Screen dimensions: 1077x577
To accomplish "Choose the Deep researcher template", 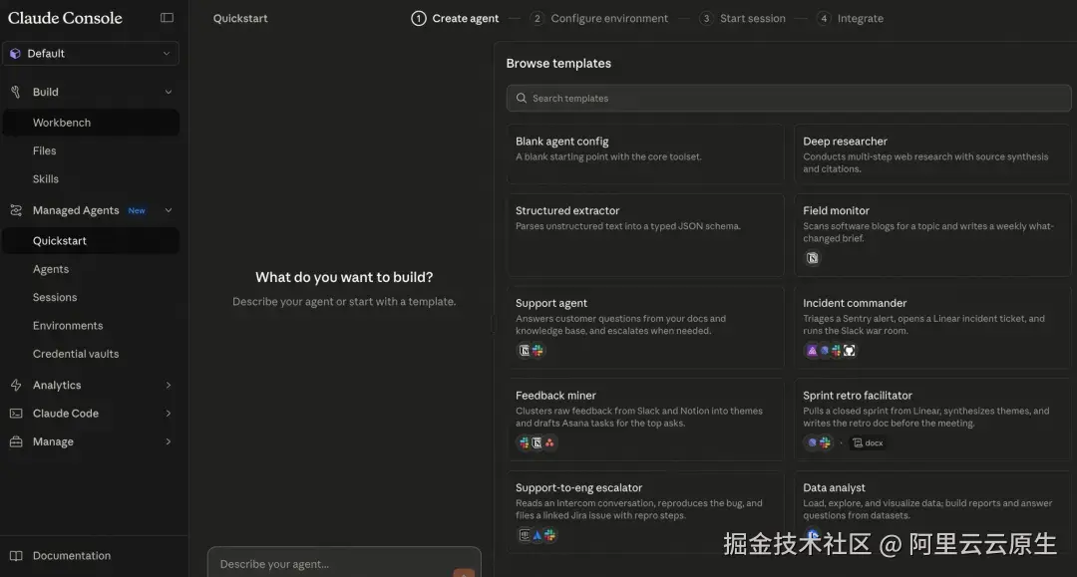I will coord(932,153).
